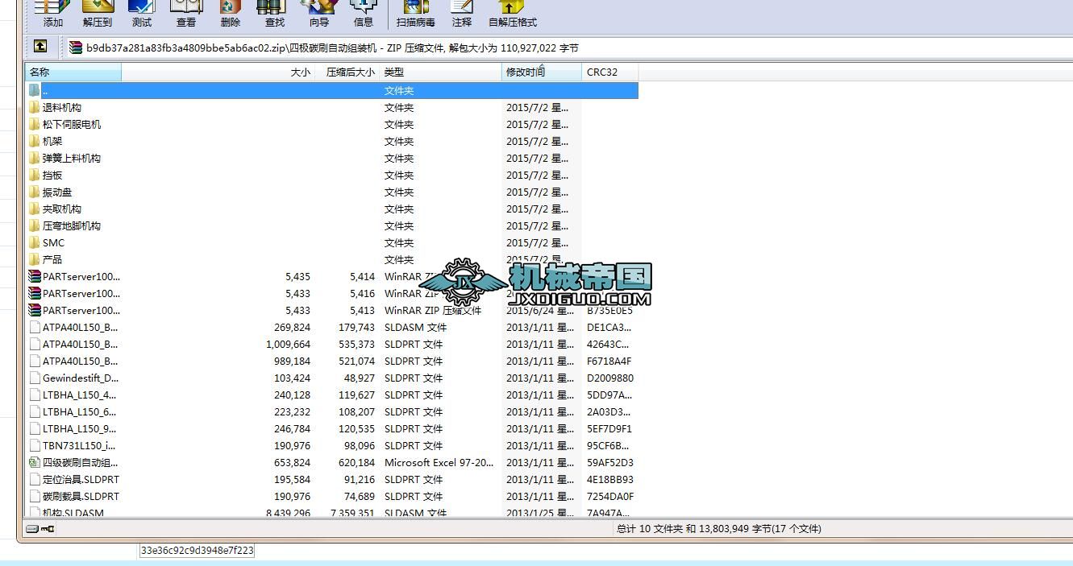Open the 注释 (Comment) tool
Screen dimensions: 1073x566
coord(462,8)
